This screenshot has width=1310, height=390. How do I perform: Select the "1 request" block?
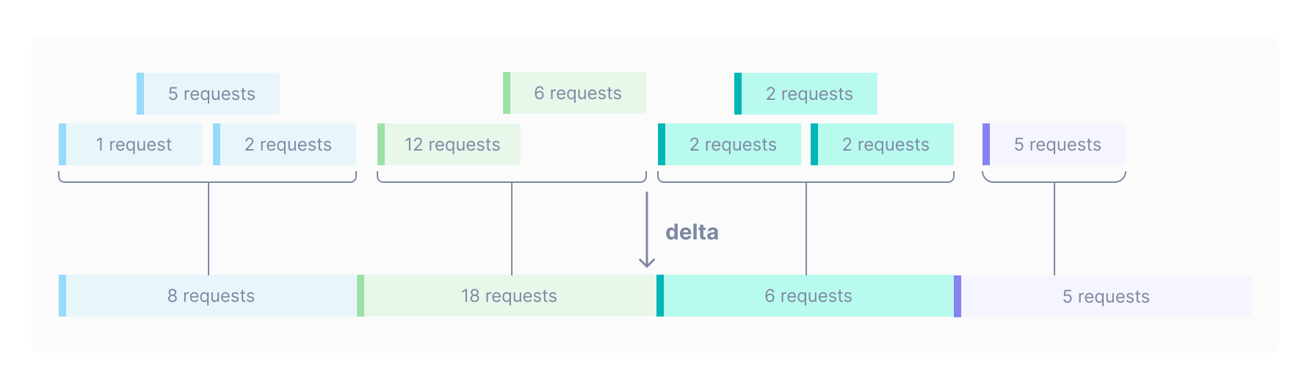(x=134, y=145)
